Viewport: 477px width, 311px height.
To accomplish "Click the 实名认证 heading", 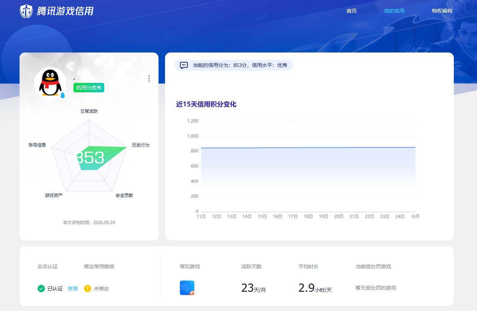I will pos(47,266).
